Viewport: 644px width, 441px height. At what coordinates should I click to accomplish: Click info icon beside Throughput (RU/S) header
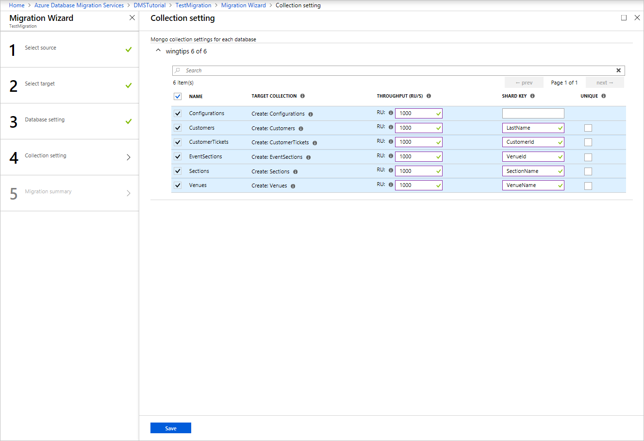pyautogui.click(x=429, y=96)
